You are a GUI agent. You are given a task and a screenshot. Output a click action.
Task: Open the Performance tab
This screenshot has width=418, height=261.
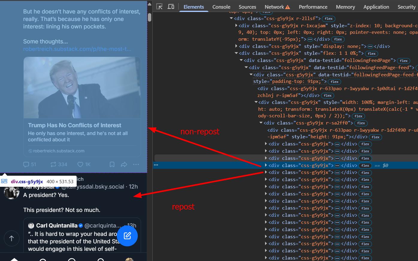click(x=313, y=7)
